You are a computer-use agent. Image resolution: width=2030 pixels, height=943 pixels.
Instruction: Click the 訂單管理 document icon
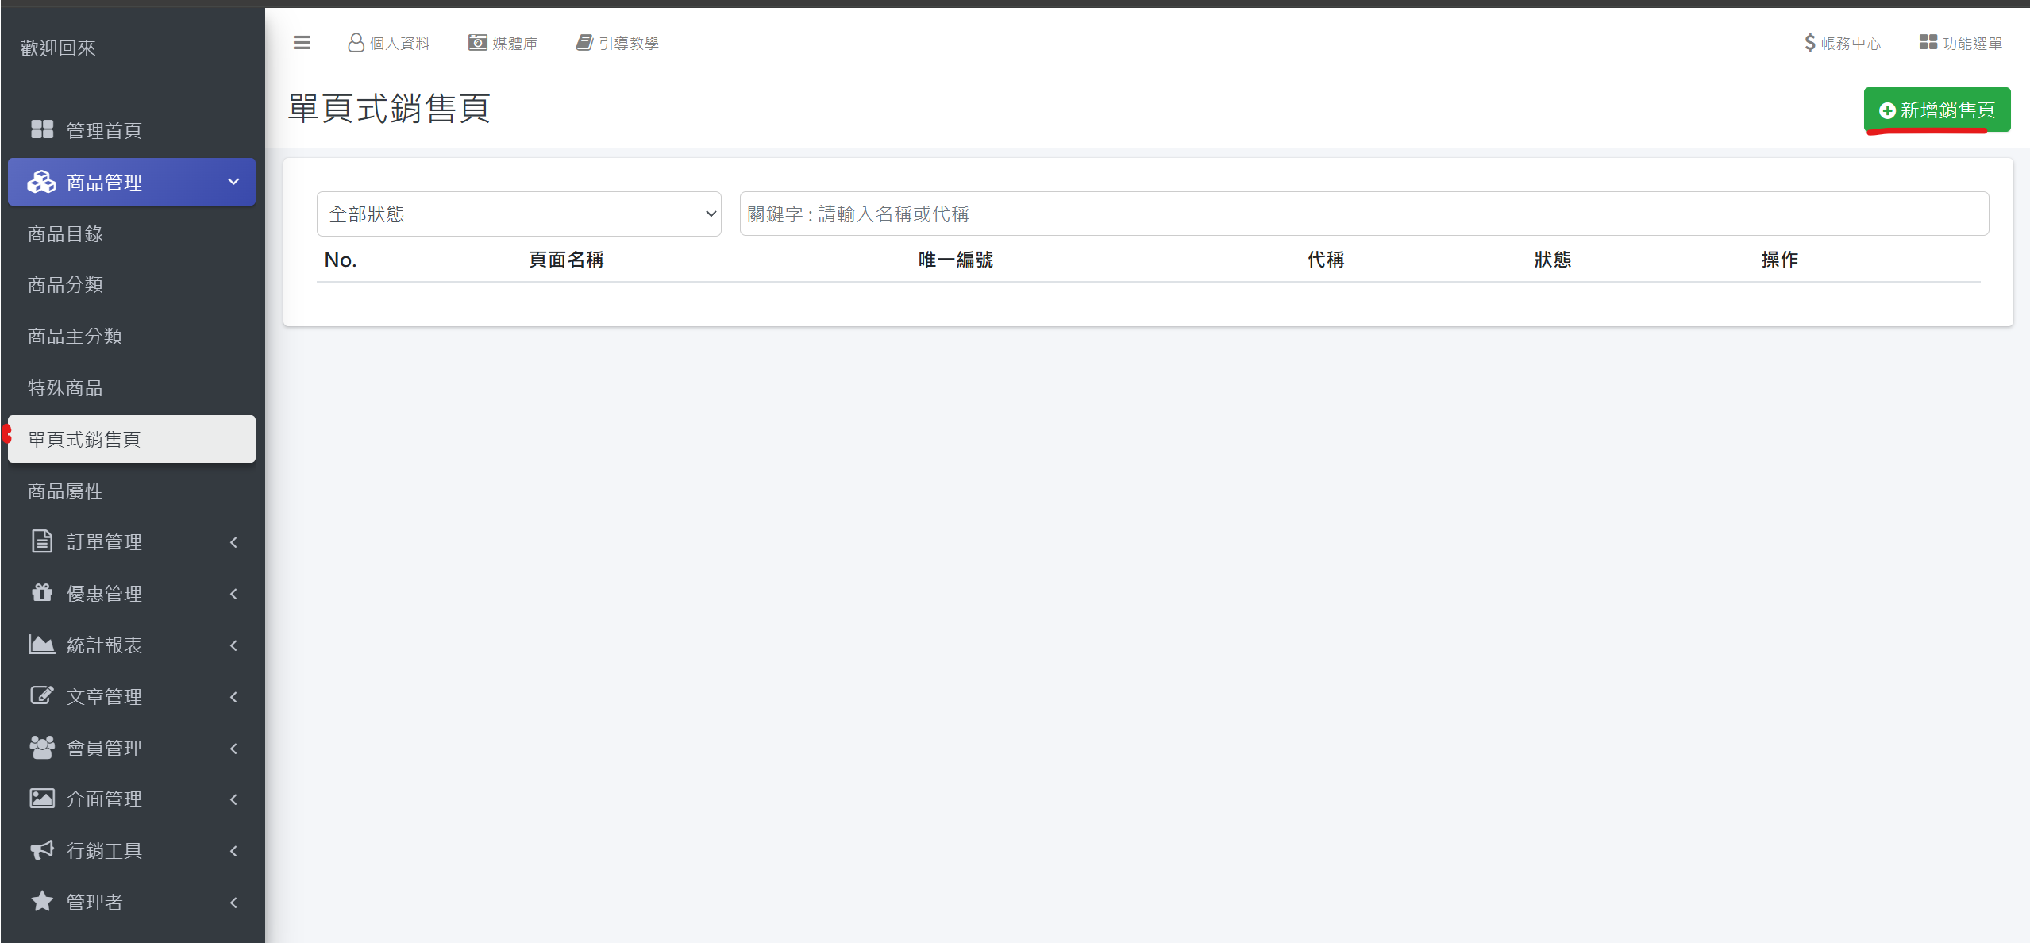(x=42, y=541)
